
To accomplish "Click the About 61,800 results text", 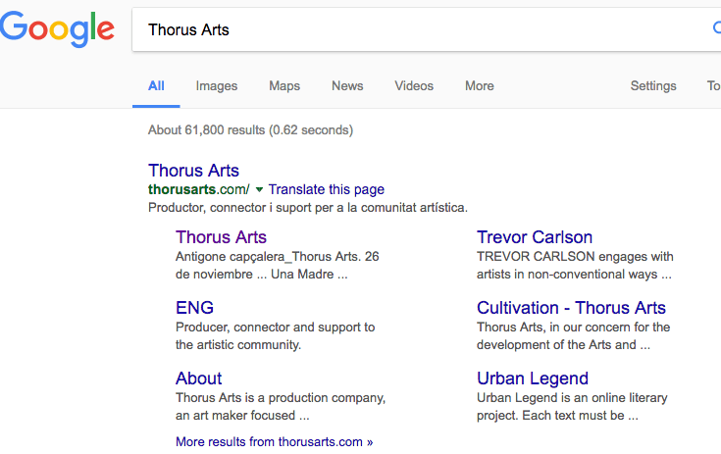I will pos(250,130).
